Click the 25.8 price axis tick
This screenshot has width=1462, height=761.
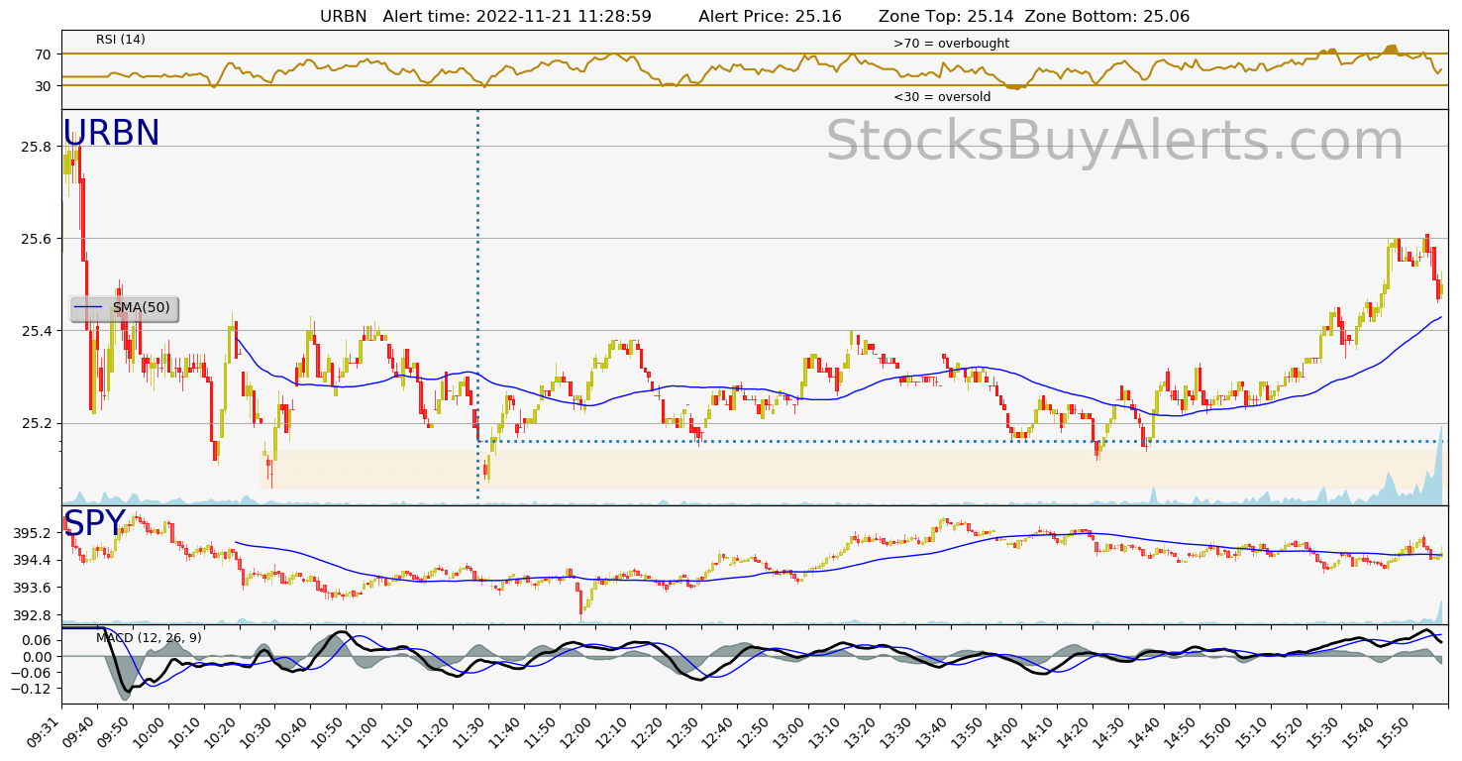click(36, 147)
